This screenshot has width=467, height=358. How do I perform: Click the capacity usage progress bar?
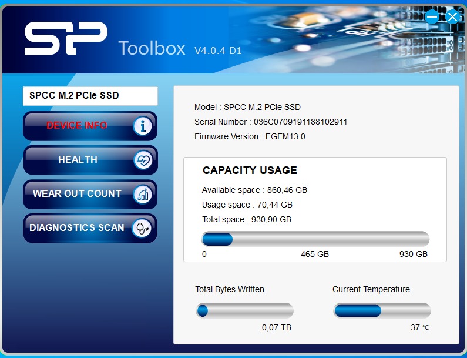click(315, 239)
